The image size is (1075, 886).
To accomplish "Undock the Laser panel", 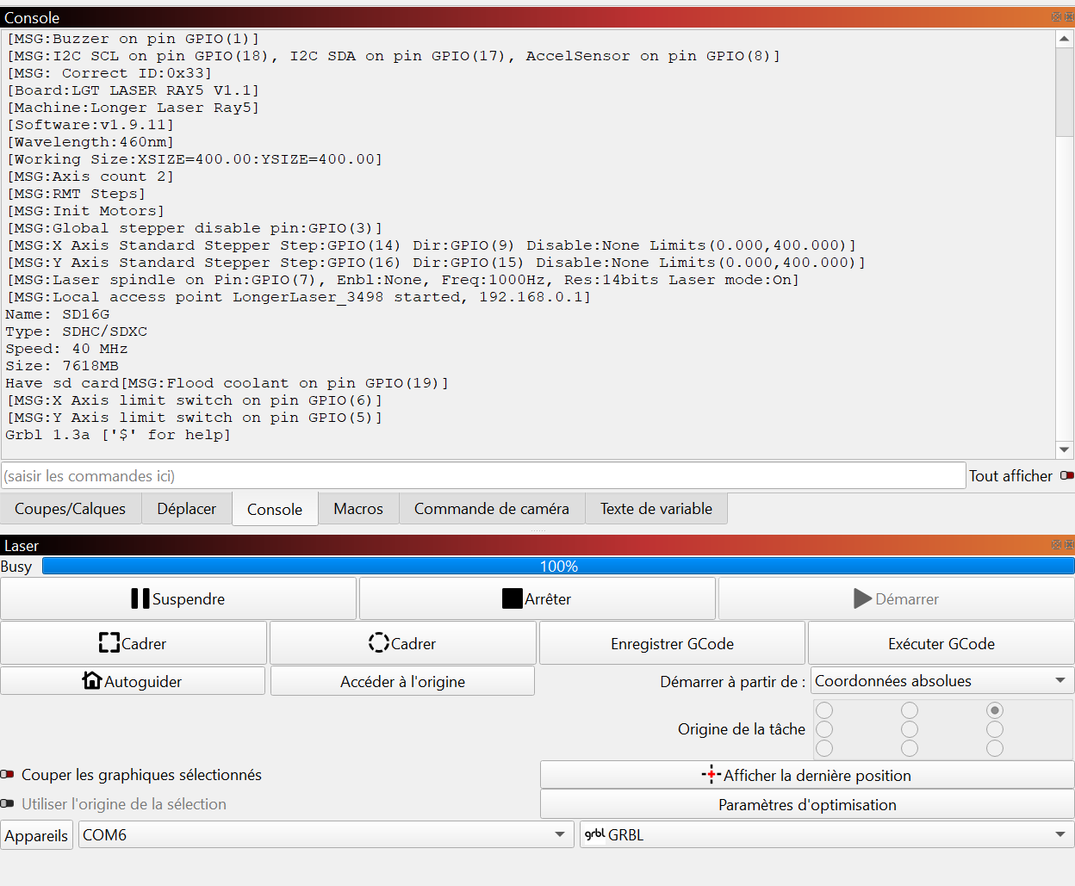I will pos(1056,545).
